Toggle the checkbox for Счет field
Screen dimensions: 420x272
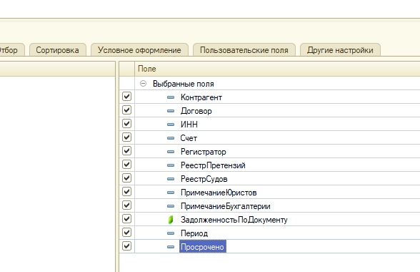pyautogui.click(x=126, y=137)
